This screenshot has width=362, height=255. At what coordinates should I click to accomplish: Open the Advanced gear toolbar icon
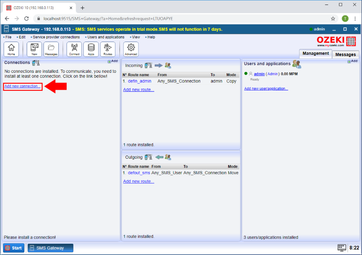point(131,49)
